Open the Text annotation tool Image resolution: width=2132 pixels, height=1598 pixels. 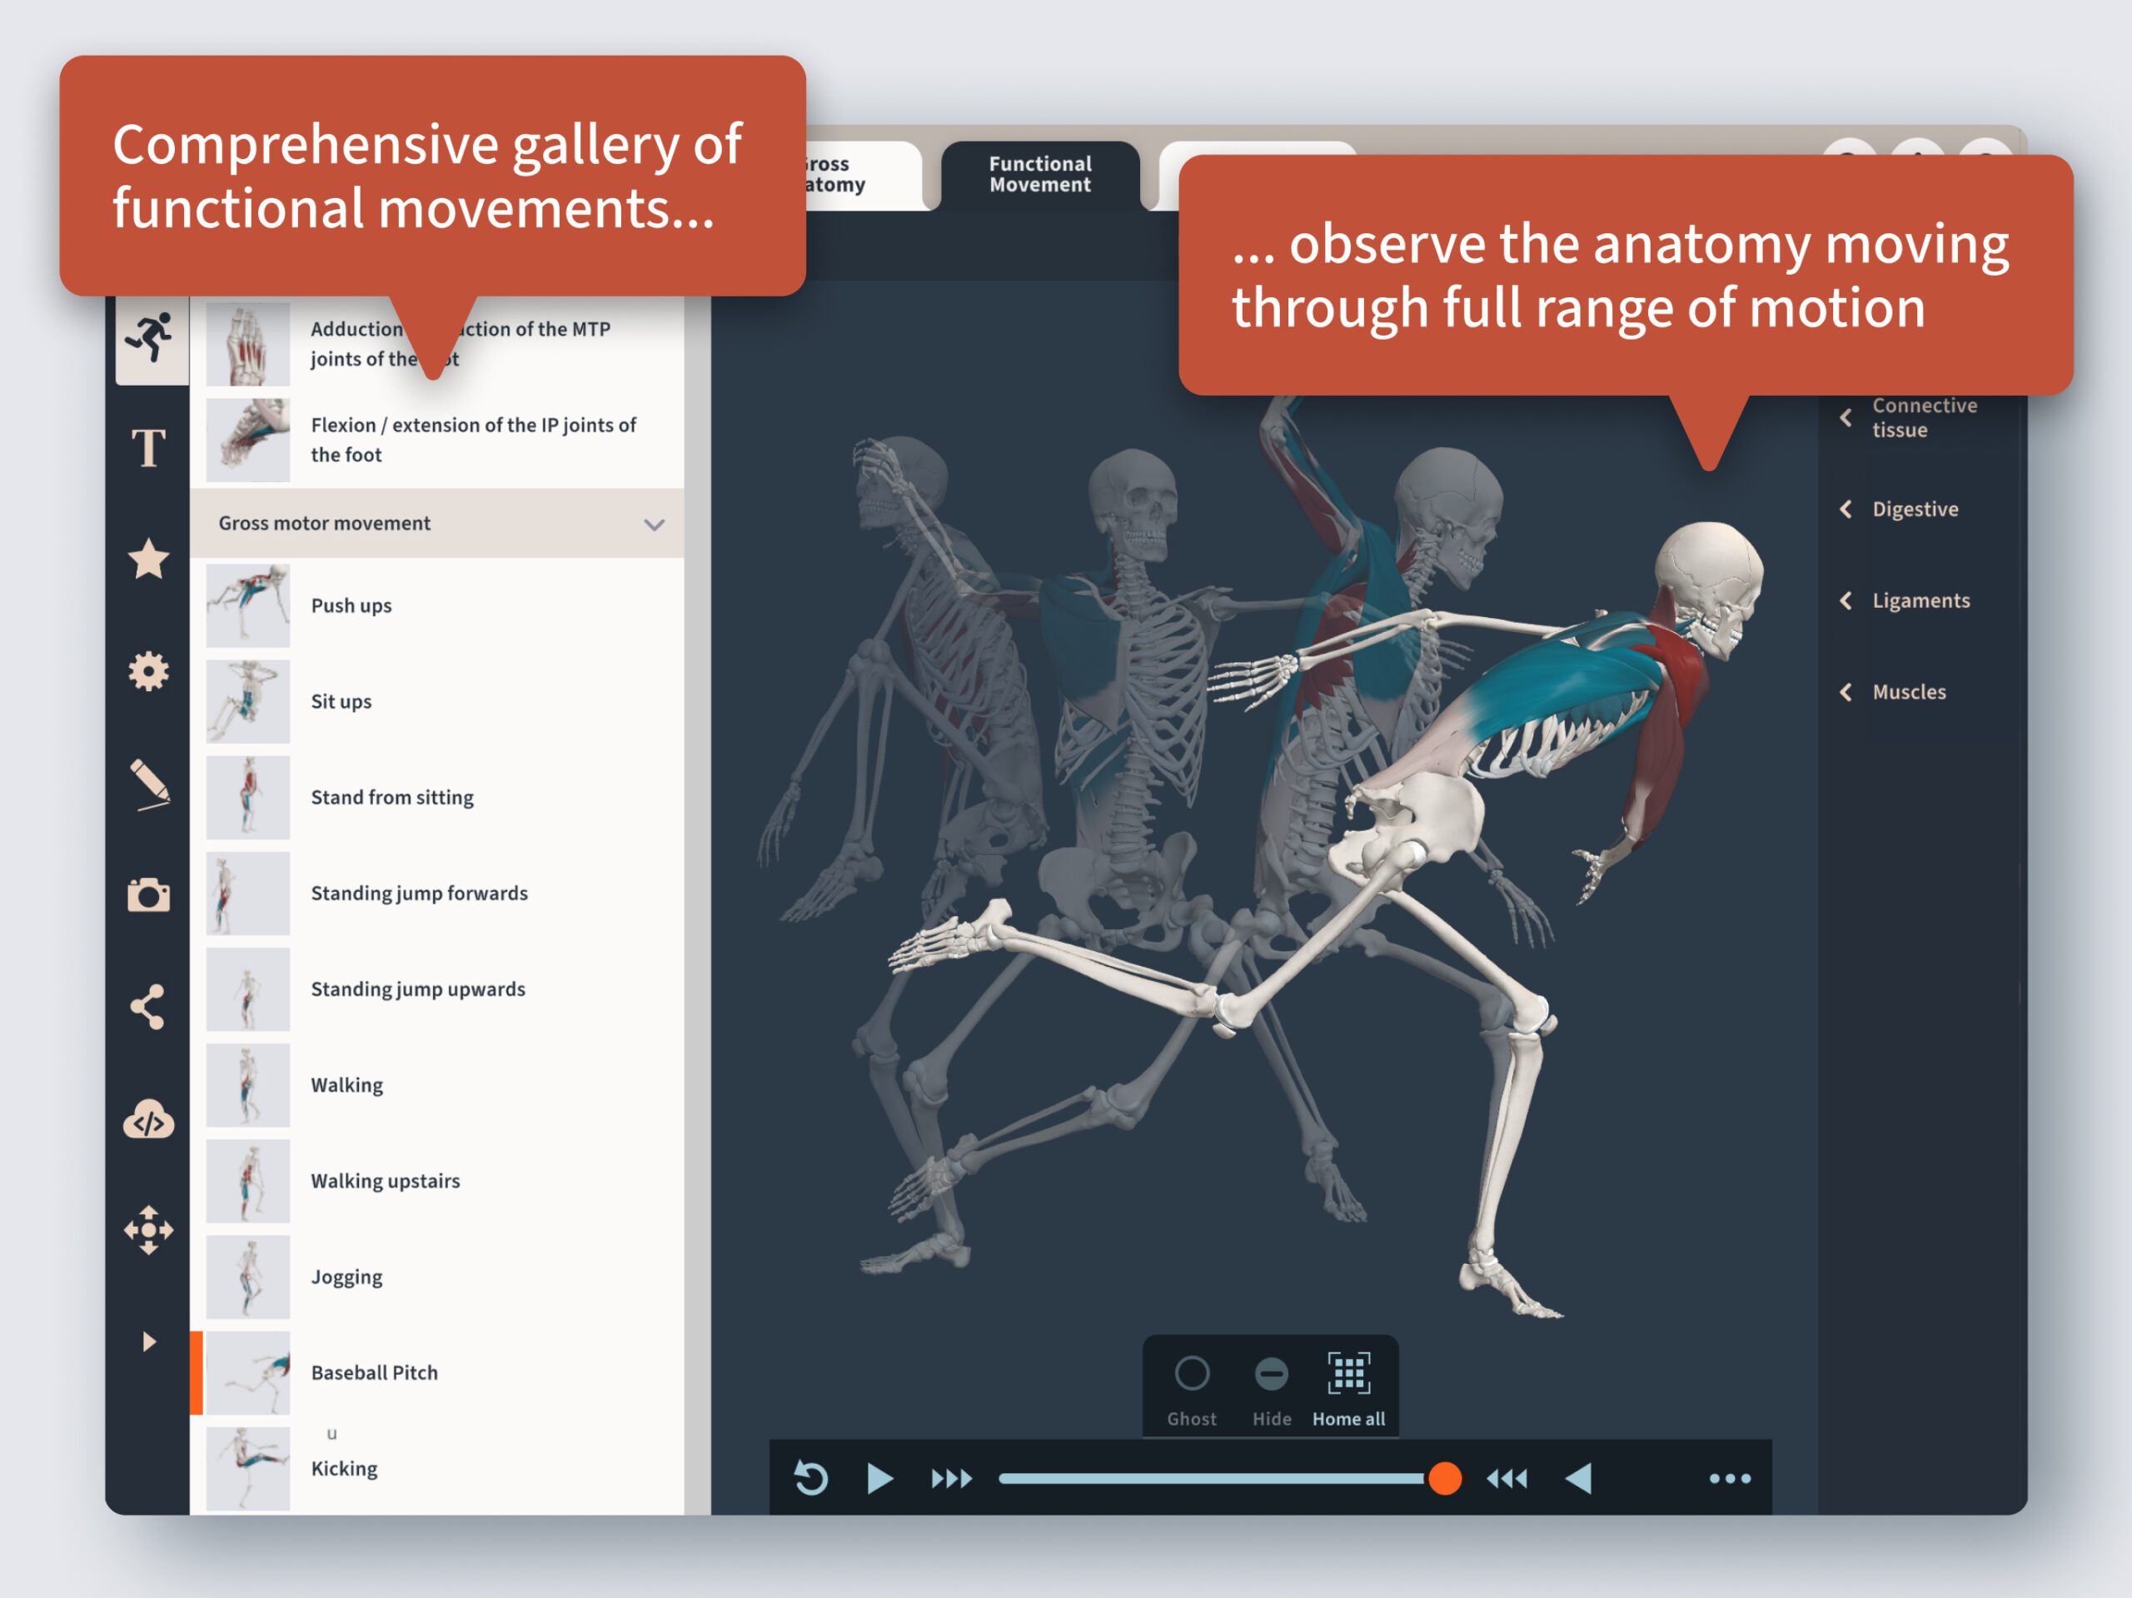151,446
